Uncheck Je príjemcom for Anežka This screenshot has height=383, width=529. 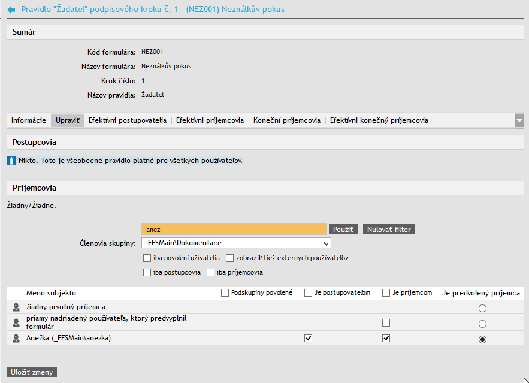386,339
